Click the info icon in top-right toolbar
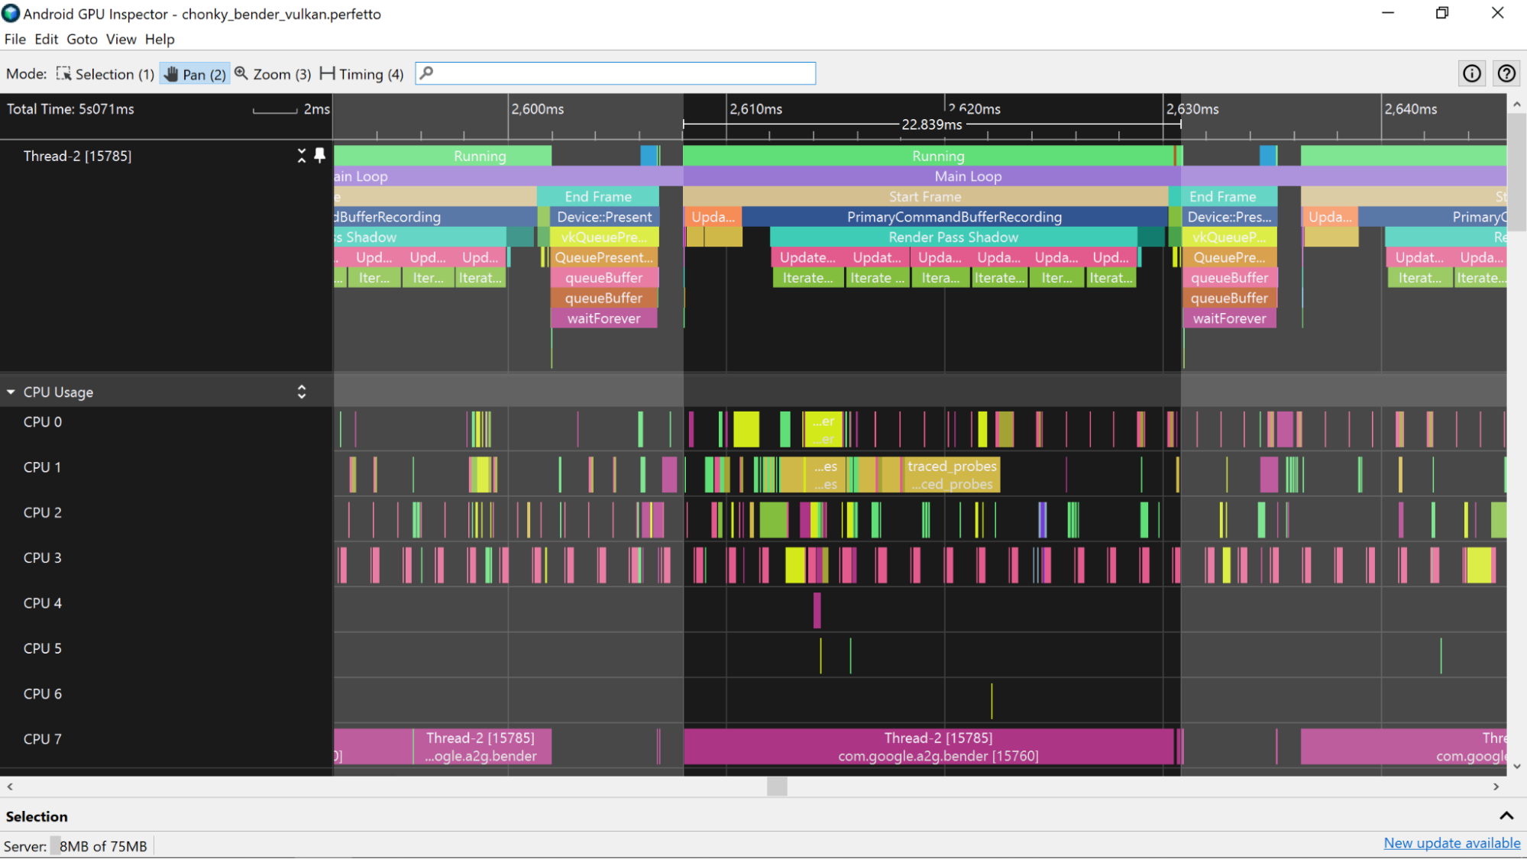1527x859 pixels. coord(1471,73)
